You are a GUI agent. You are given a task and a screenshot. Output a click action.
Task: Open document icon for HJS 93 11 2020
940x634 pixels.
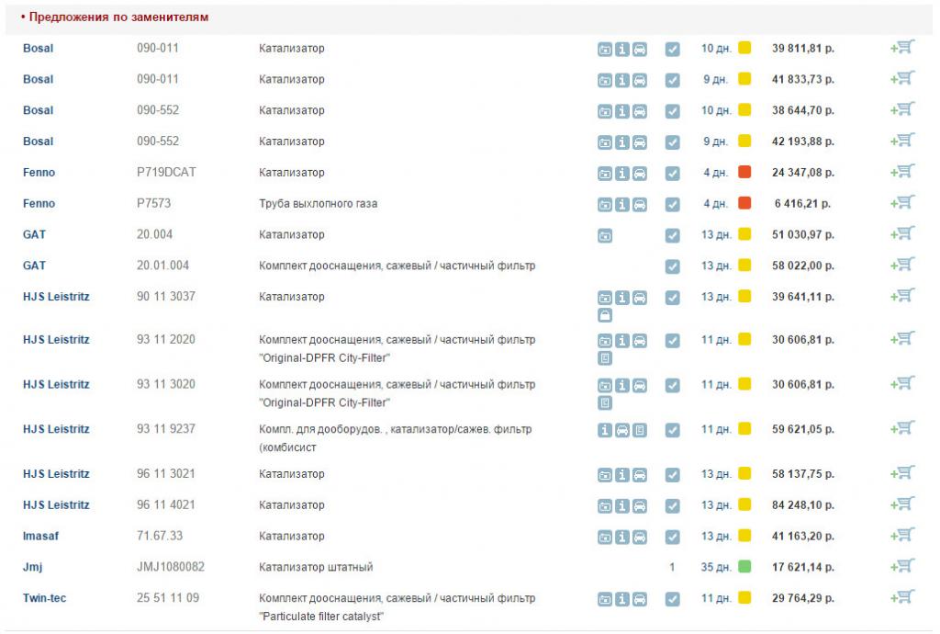(x=605, y=358)
